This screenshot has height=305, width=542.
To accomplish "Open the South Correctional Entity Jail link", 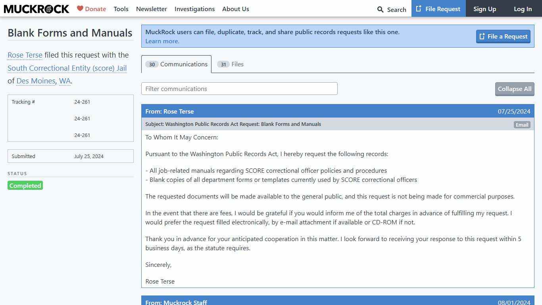I will [x=67, y=68].
